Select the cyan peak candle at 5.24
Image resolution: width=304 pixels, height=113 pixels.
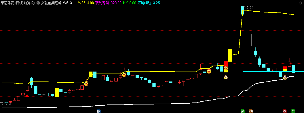pyautogui.click(x=243, y=10)
